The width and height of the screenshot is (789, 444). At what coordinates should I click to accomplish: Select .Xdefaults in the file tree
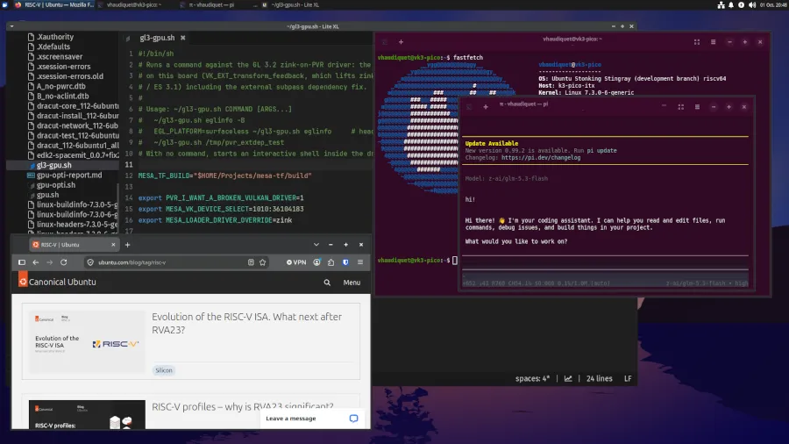pos(53,47)
